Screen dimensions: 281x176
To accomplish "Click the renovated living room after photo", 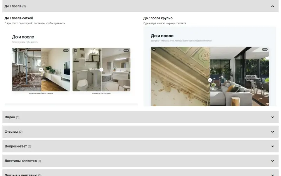I will click(x=55, y=69).
